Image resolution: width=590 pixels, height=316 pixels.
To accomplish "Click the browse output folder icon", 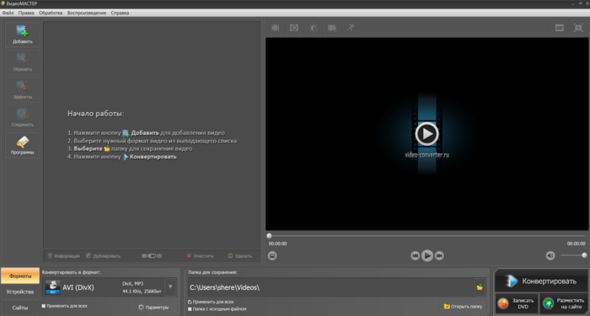I will (x=480, y=287).
